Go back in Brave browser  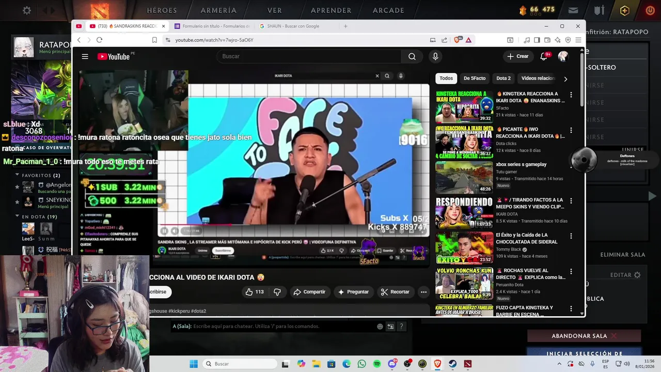click(79, 40)
